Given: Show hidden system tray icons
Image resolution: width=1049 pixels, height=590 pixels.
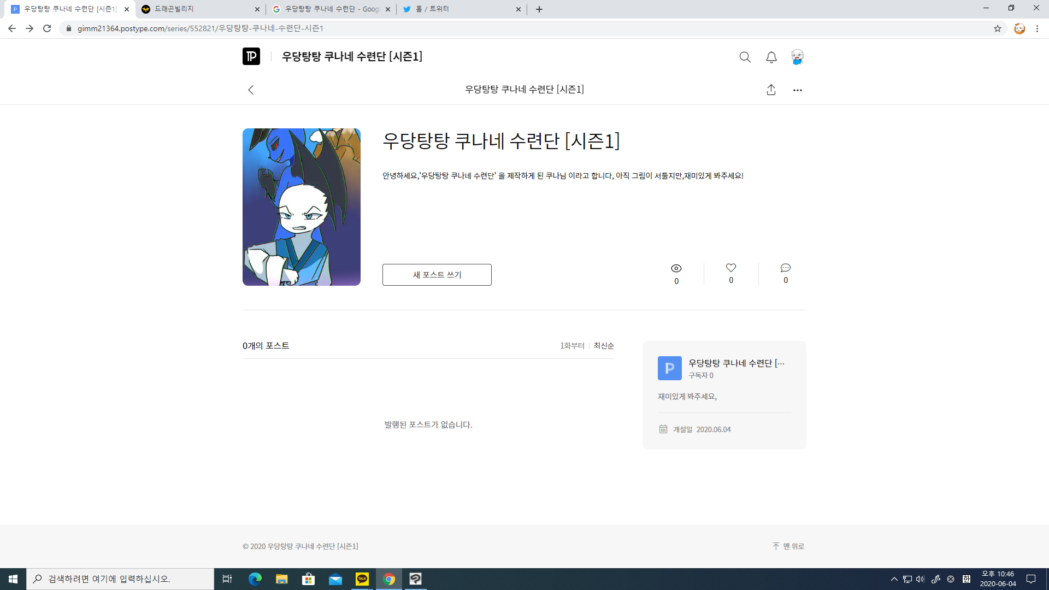Looking at the screenshot, I should click(x=894, y=579).
